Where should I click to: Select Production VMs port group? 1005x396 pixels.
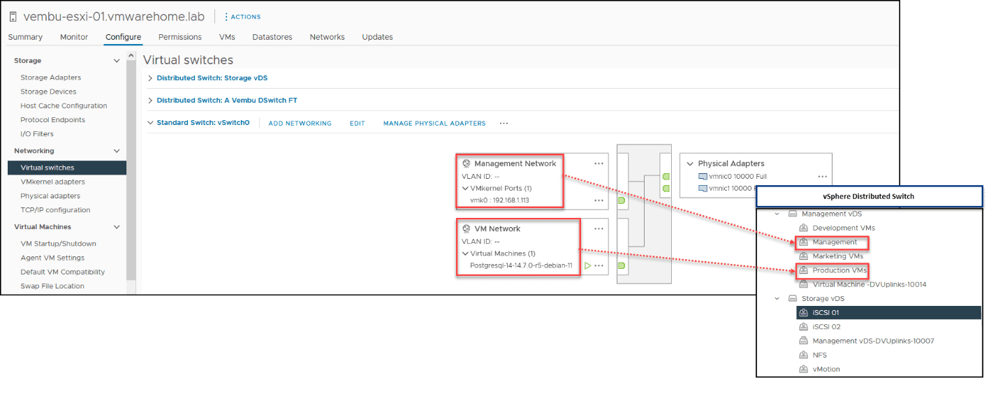coord(840,270)
